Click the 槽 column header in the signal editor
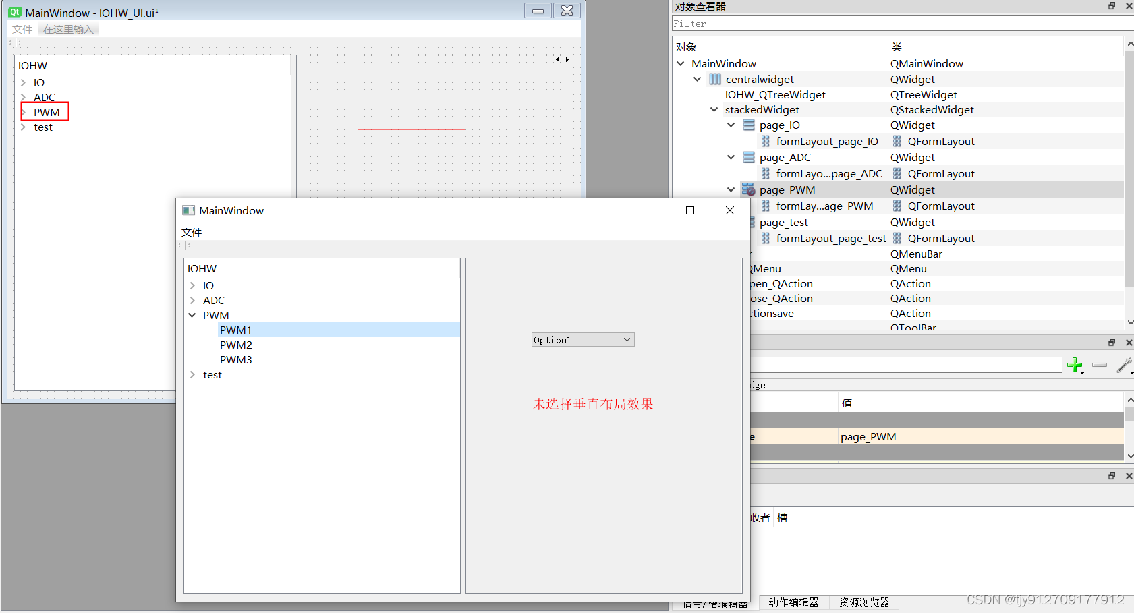Screen dimensions: 1134x613 pos(783,518)
